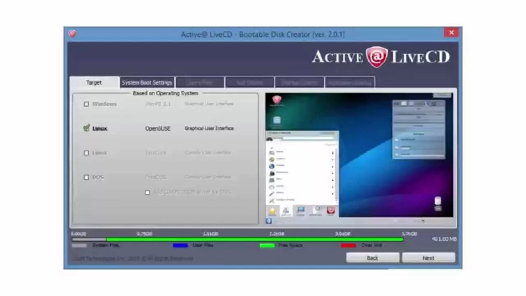The width and height of the screenshot is (526, 296).
Task: Click the gray System Files legend swatch
Action: point(79,245)
